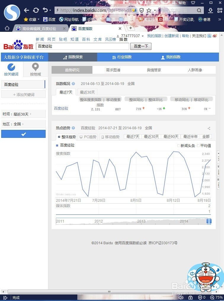Click the Baidu 指数 logo
Image resolution: width=224 pixels, height=301 pixels.
click(18, 45)
